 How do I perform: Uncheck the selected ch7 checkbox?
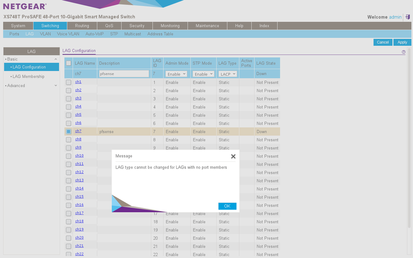(69, 132)
